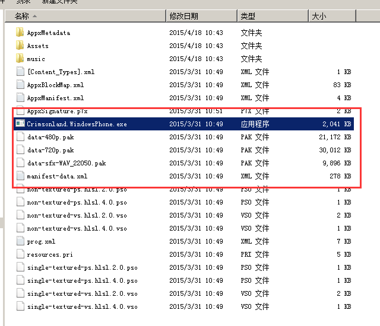380x326 pixels.
Task: Select the single-textured-ps.hlsl.4.0.pso file icon
Action: click(20, 280)
